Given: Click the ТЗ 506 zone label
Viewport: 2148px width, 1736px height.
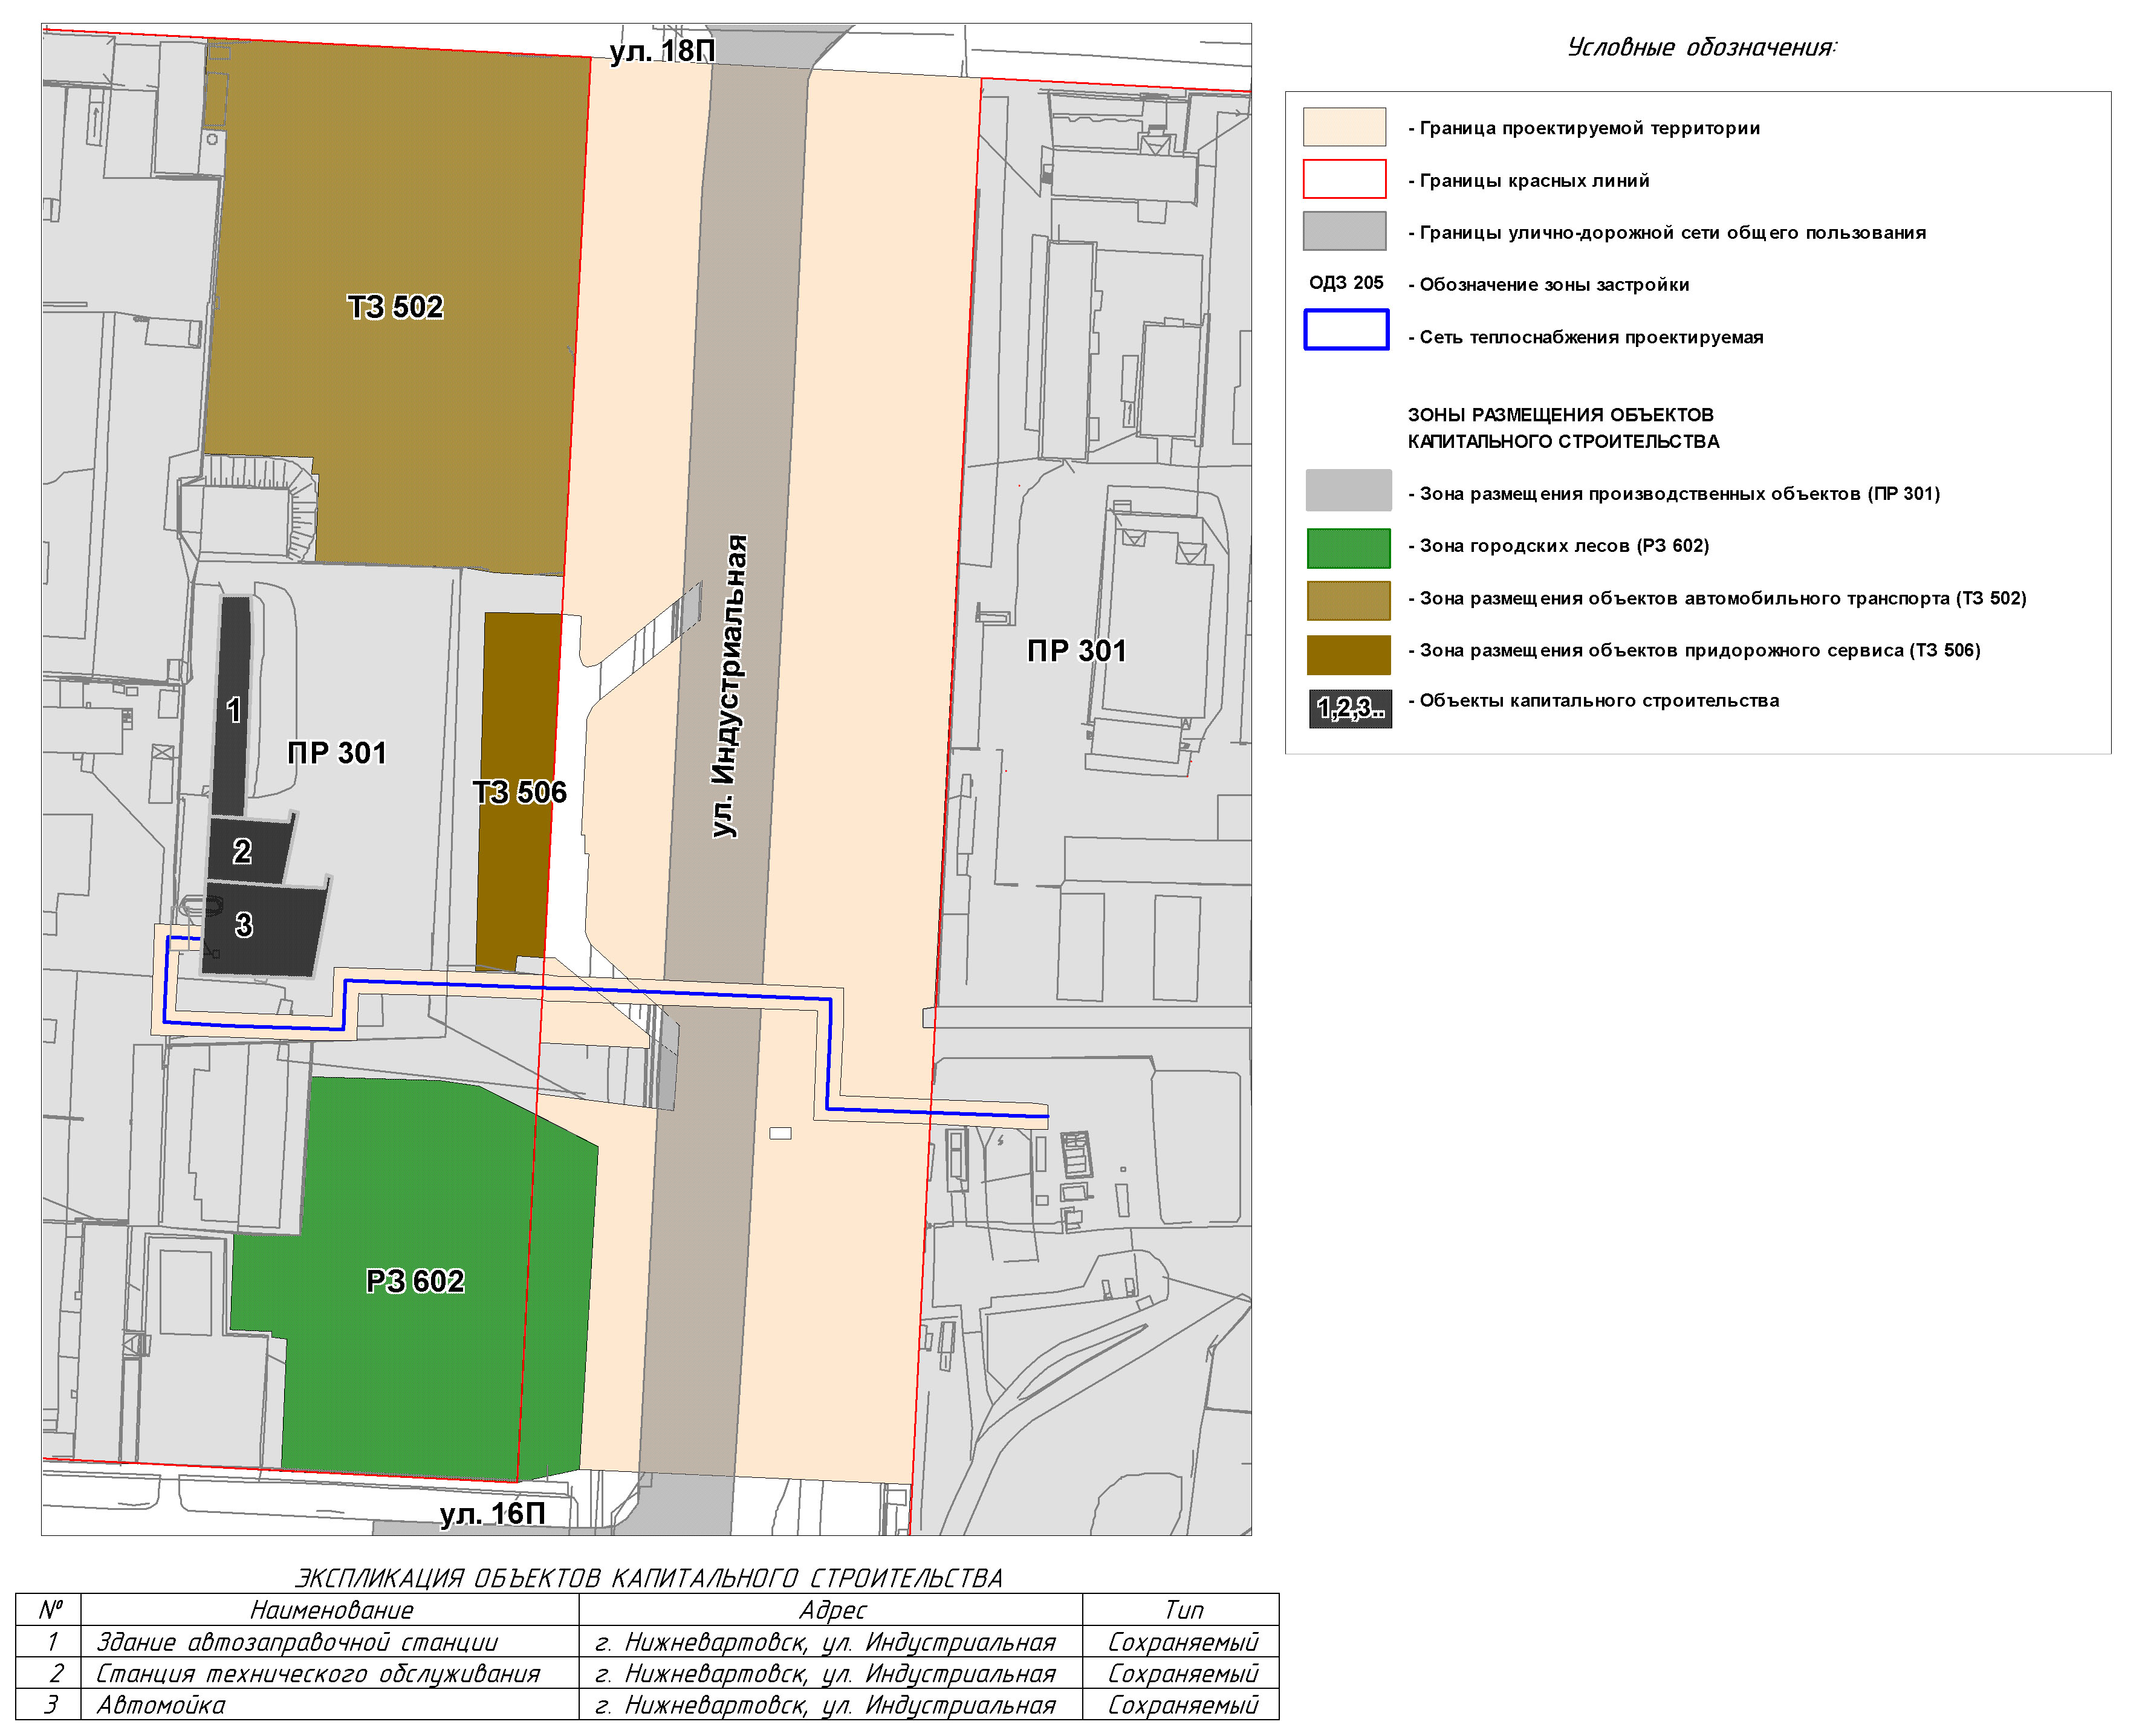Looking at the screenshot, I should (519, 793).
